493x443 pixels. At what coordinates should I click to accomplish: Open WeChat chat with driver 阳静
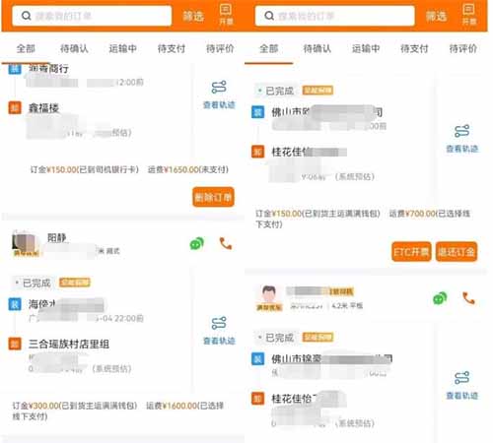pos(196,244)
